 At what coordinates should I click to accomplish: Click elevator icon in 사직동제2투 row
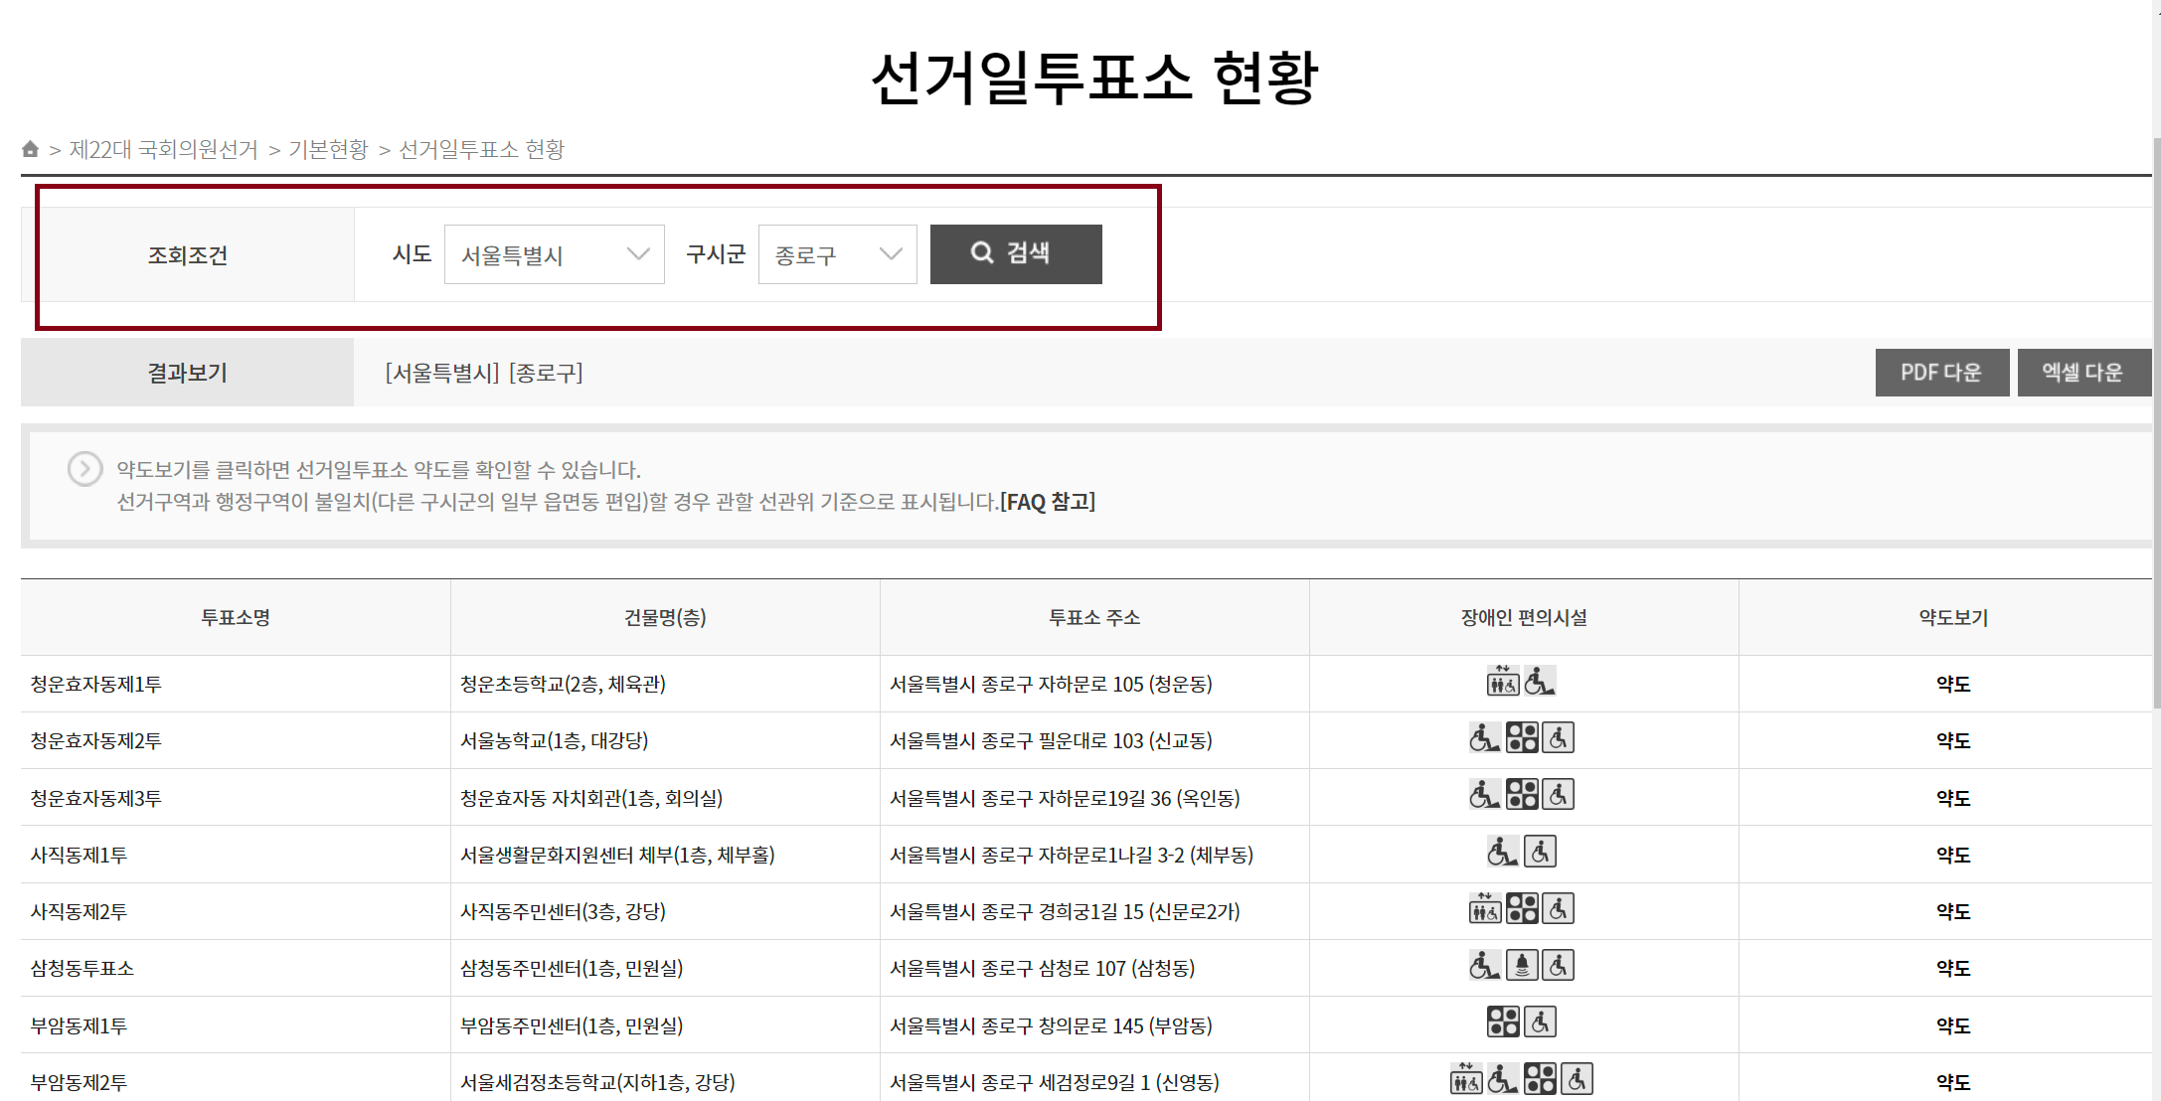(1485, 908)
